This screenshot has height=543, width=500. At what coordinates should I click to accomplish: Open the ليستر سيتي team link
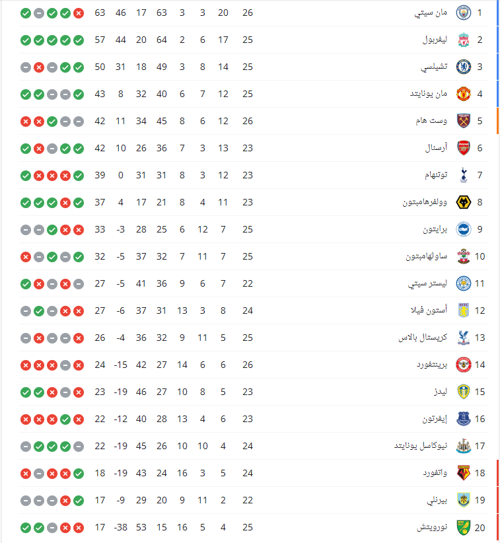pos(427,283)
